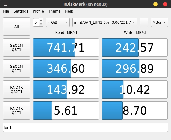Click the 8.70 write result bar
This screenshot has width=171, height=140.
[135, 110]
